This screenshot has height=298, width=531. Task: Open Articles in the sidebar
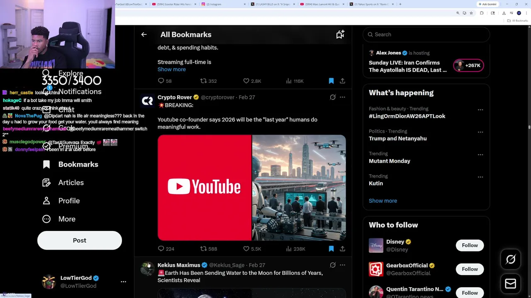click(x=63, y=183)
